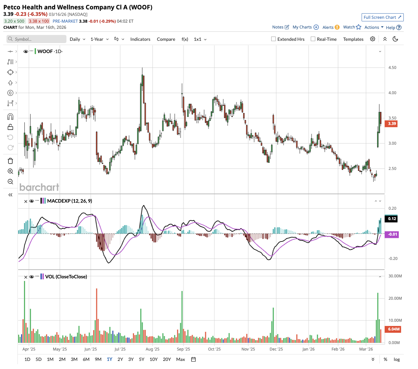Collapse the chart toolbar with double chevron
Image resolution: width=418 pixels, height=369 pixels.
pyautogui.click(x=385, y=39)
